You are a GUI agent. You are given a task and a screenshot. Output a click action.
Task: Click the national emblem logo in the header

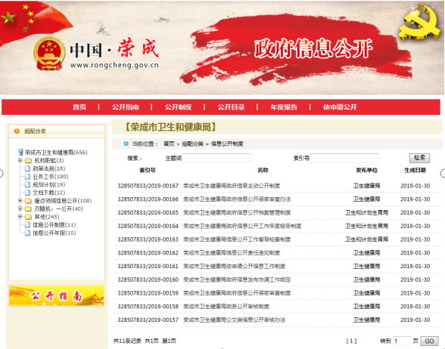[48, 54]
